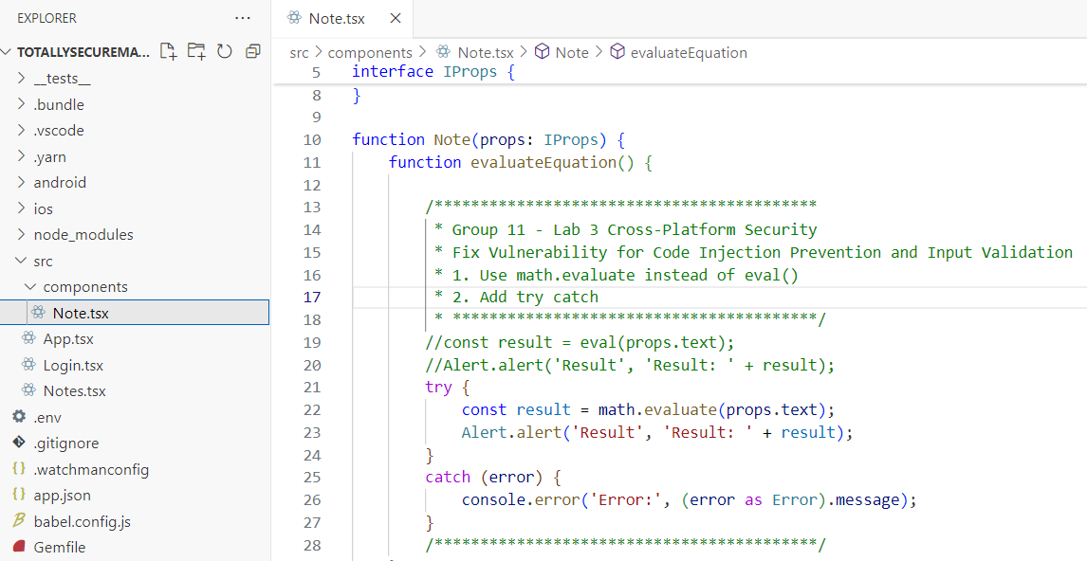Click the src breadcrumb segment
Viewport: 1087px width, 561px height.
299,53
